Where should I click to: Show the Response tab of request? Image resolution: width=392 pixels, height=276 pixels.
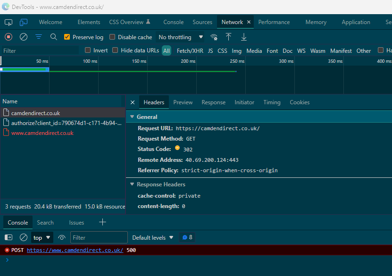[214, 102]
